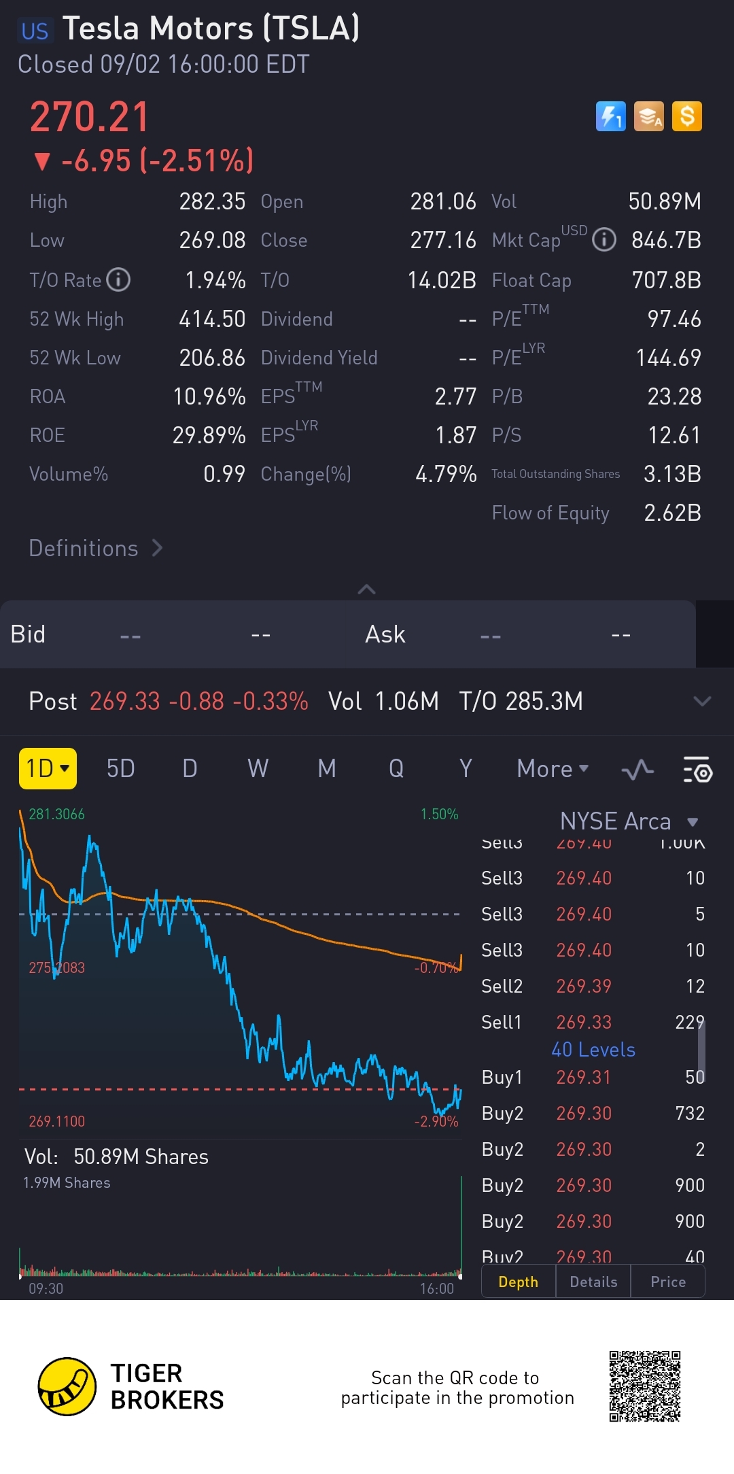Open the chart indicator waveform icon
Viewport: 734px width, 1474px height.
[637, 770]
